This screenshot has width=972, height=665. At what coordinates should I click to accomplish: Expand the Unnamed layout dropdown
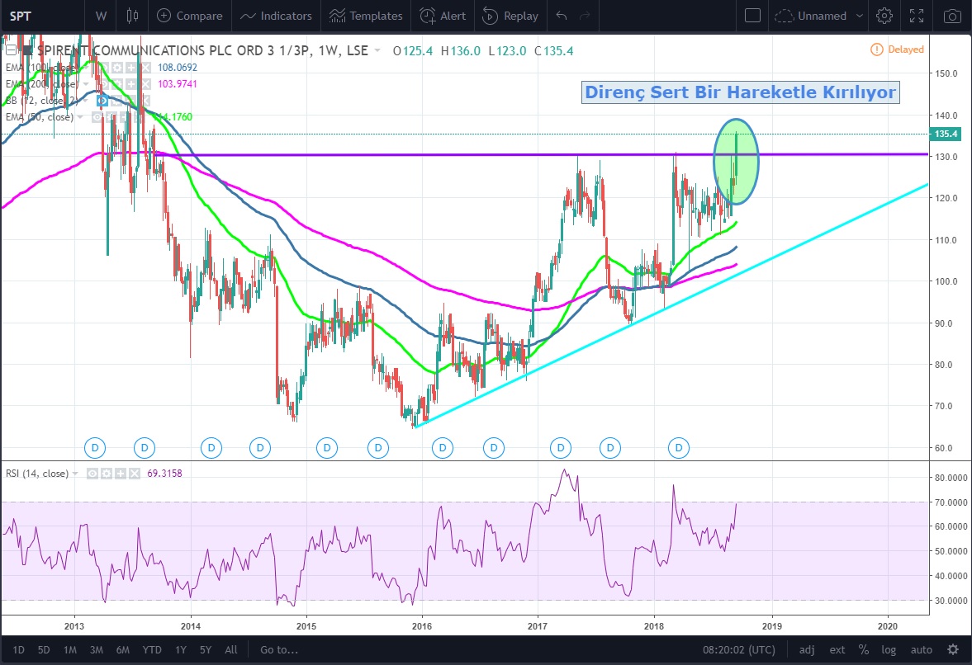point(860,16)
